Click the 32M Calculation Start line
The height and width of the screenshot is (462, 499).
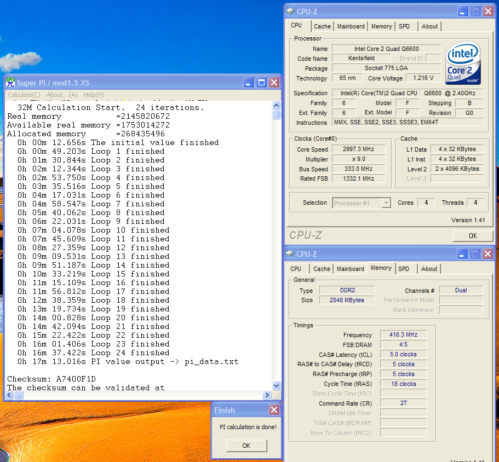coord(111,107)
